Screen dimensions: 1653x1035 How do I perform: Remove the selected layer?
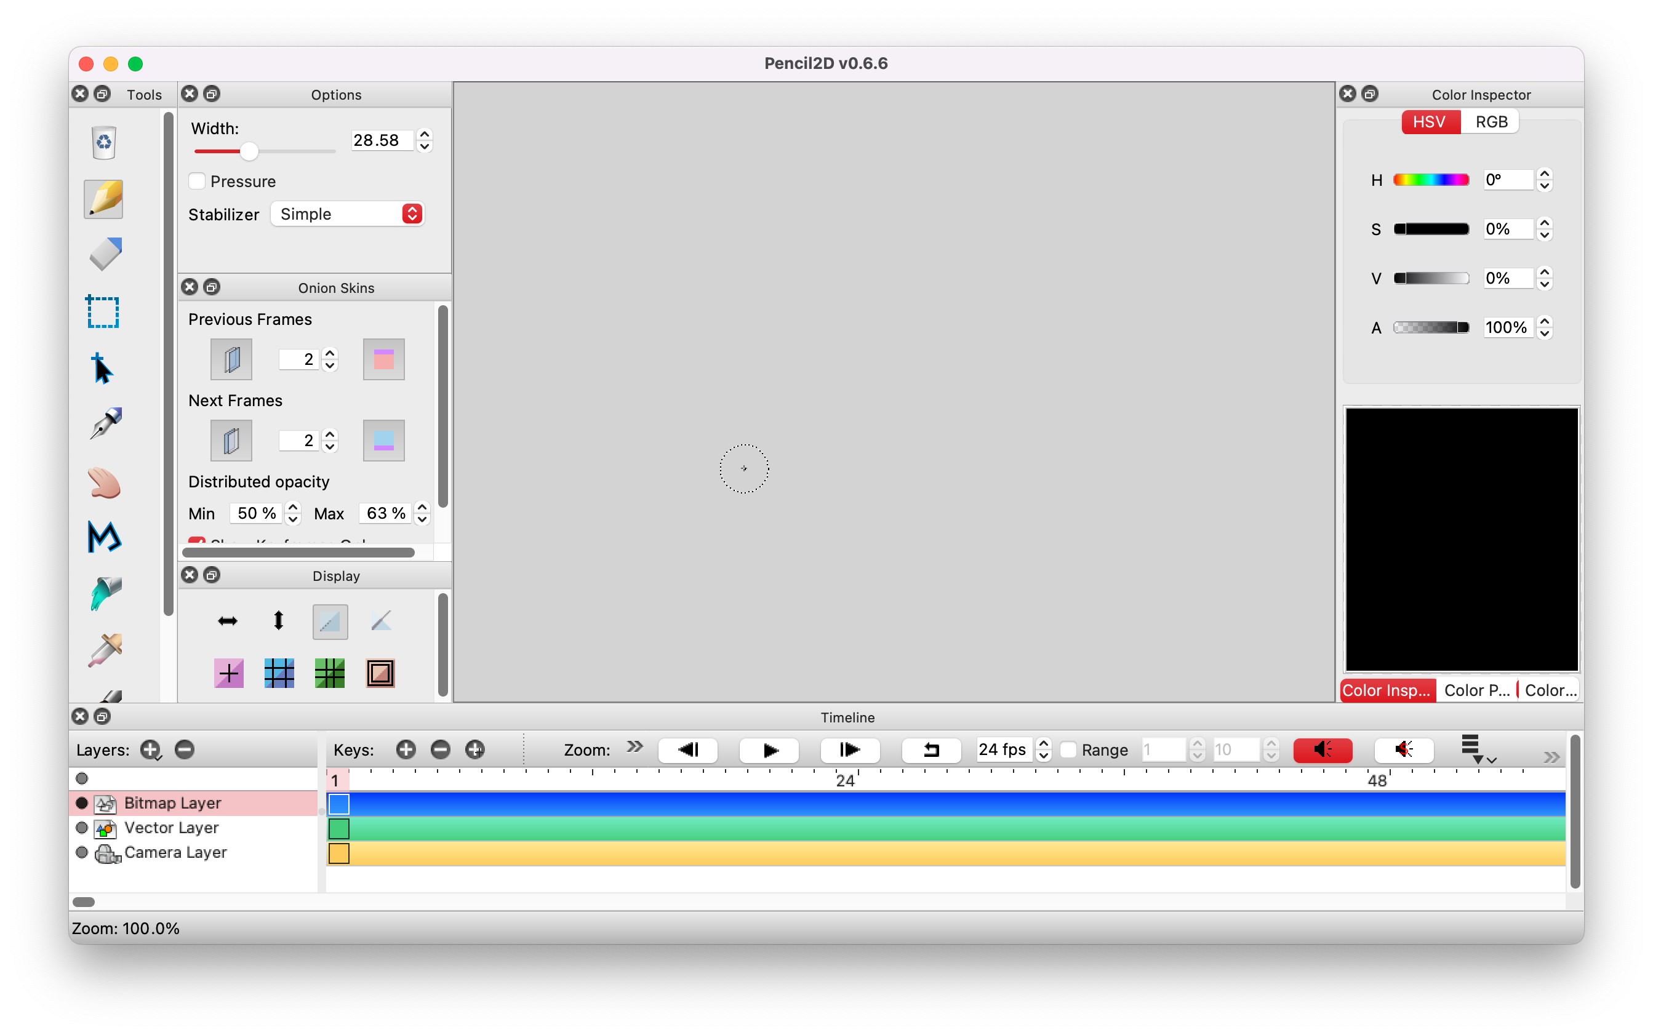tap(185, 749)
